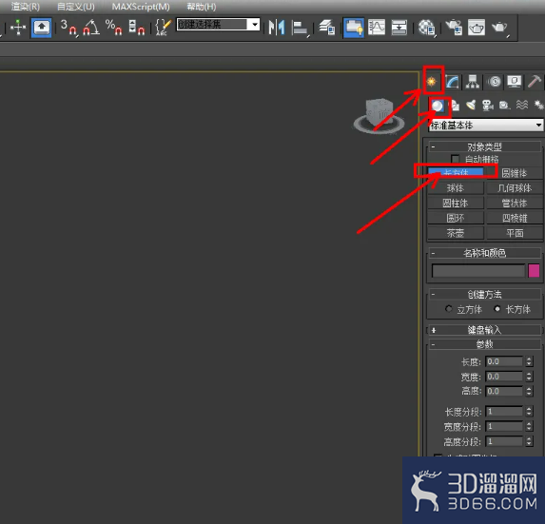Switch to the Utilities hammer tab

[535, 82]
